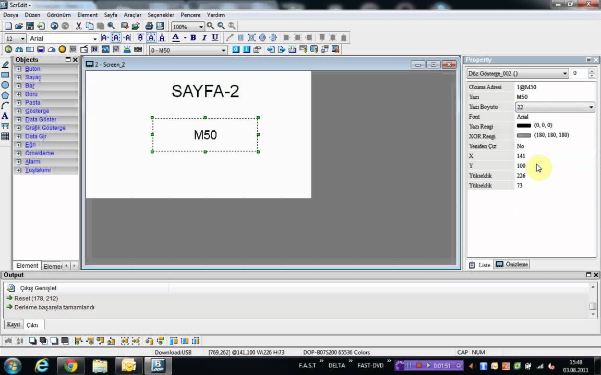Select the text A tool in sidebar
The width and height of the screenshot is (601, 375).
tap(5, 116)
